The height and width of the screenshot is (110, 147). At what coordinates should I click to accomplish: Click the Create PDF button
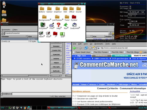(56, 50)
